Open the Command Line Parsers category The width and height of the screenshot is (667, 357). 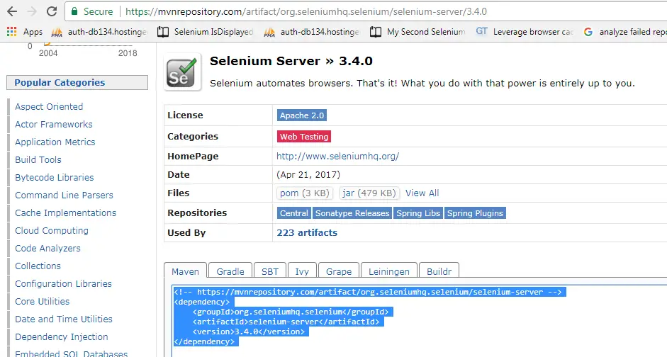coord(65,195)
